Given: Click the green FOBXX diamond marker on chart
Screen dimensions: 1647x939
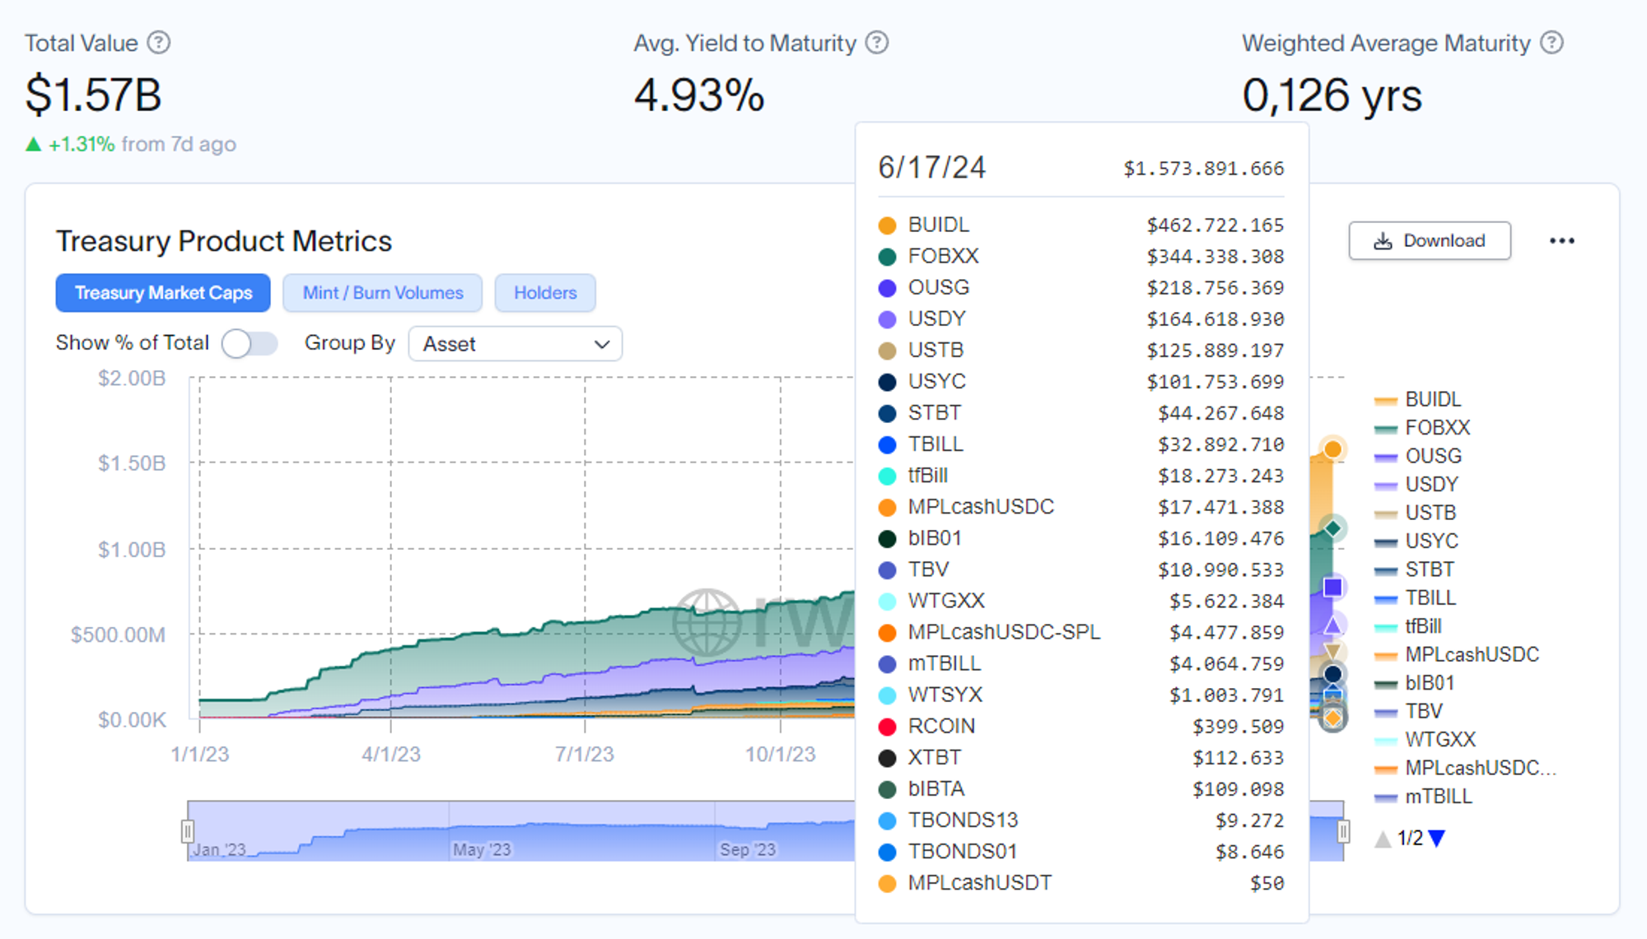Looking at the screenshot, I should 1332,528.
